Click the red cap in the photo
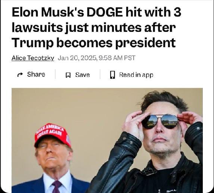Screen dimensions: 214x193 pyautogui.click(x=53, y=136)
